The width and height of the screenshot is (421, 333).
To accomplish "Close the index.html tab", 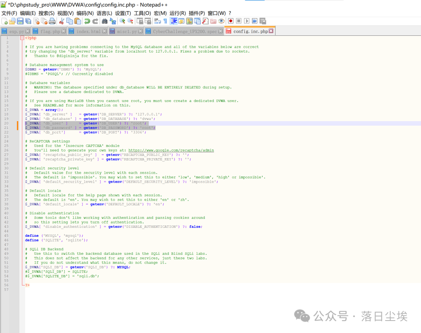I will (104, 31).
